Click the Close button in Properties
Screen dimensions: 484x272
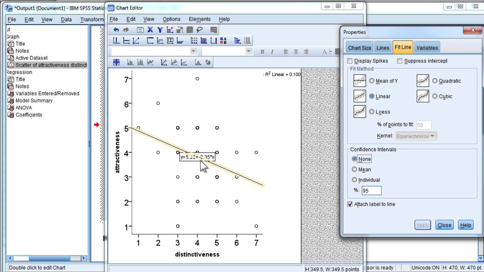click(444, 225)
